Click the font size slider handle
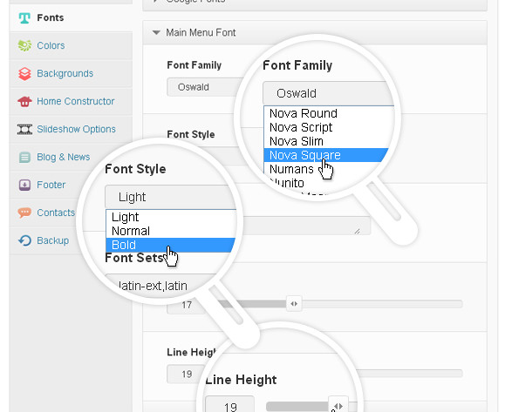Screen dimensions: 505x412 coord(294,304)
